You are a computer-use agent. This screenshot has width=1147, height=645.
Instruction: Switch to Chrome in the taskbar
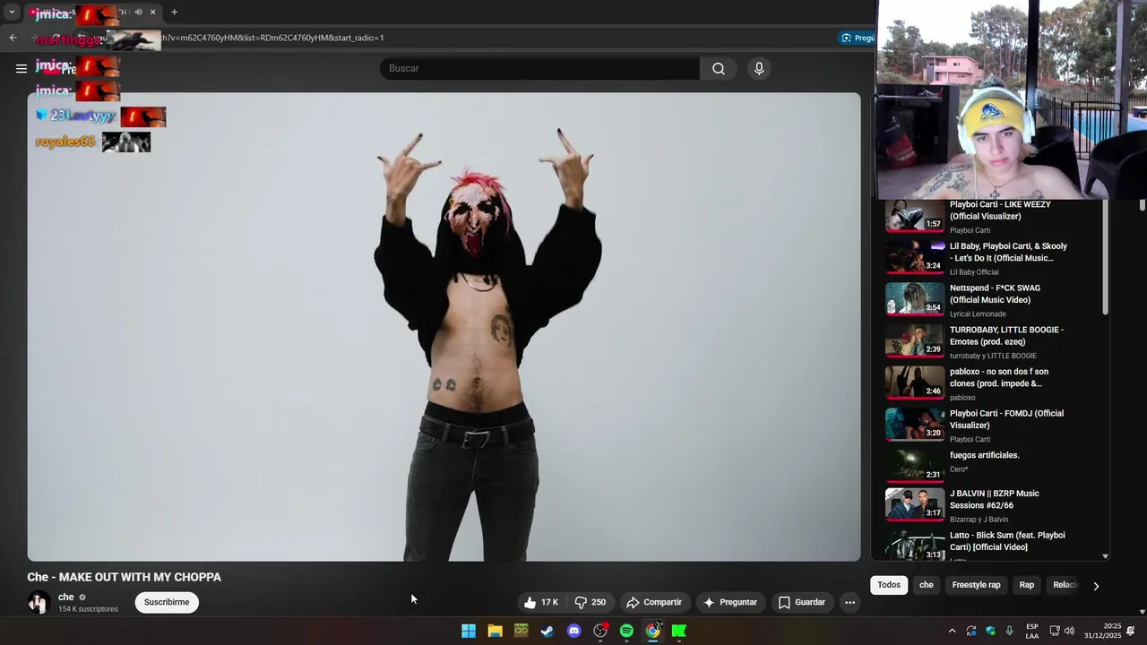coord(653,631)
